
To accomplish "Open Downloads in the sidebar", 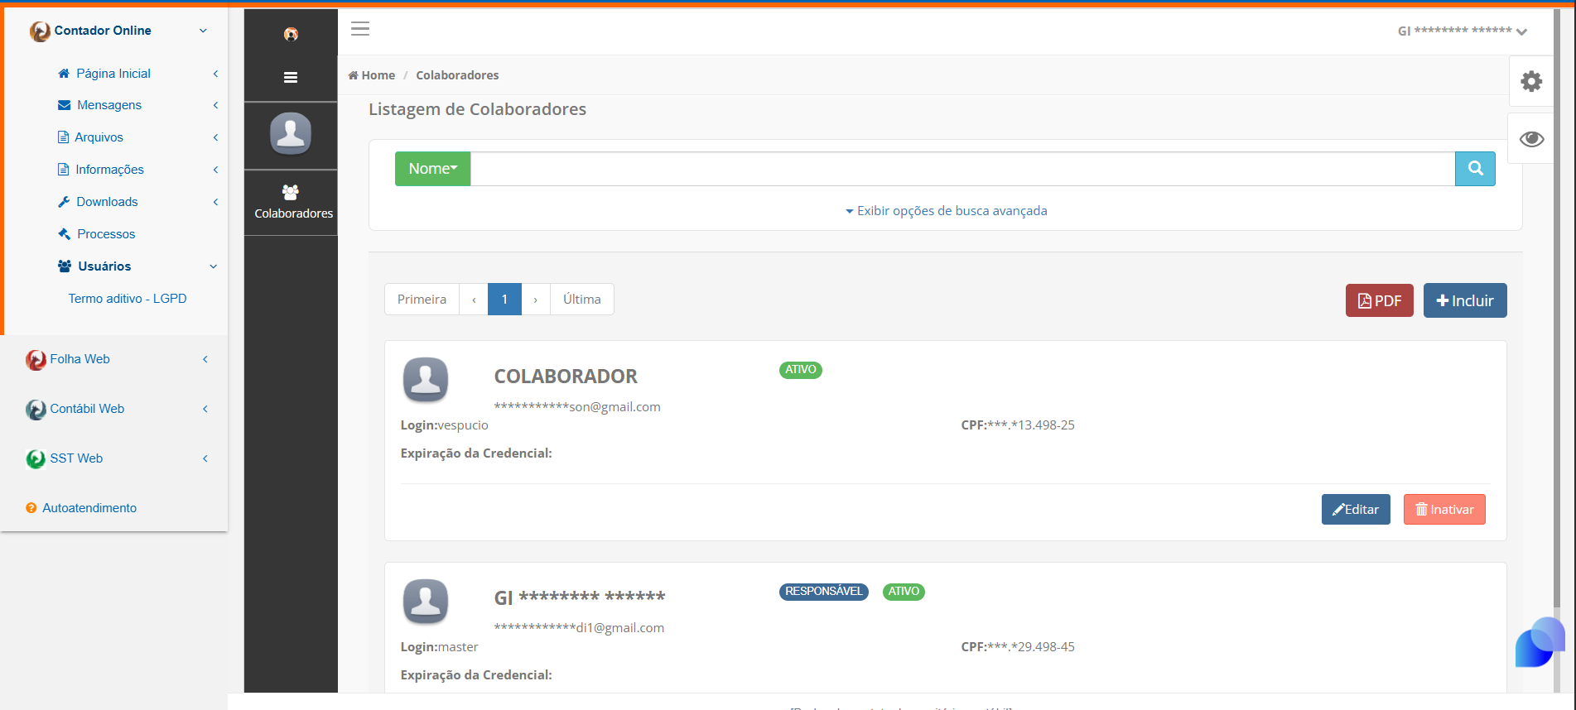I will point(107,202).
